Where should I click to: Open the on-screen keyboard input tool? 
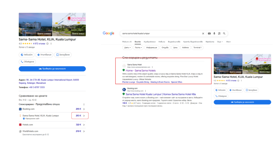209,34
